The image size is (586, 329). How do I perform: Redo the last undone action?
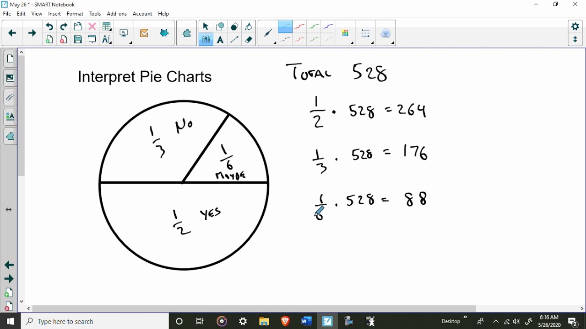(x=64, y=27)
